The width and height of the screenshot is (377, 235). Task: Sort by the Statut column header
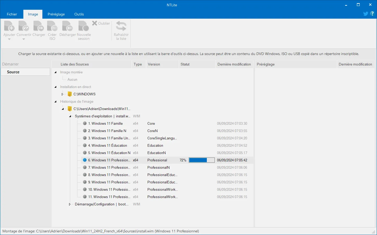click(x=197, y=64)
